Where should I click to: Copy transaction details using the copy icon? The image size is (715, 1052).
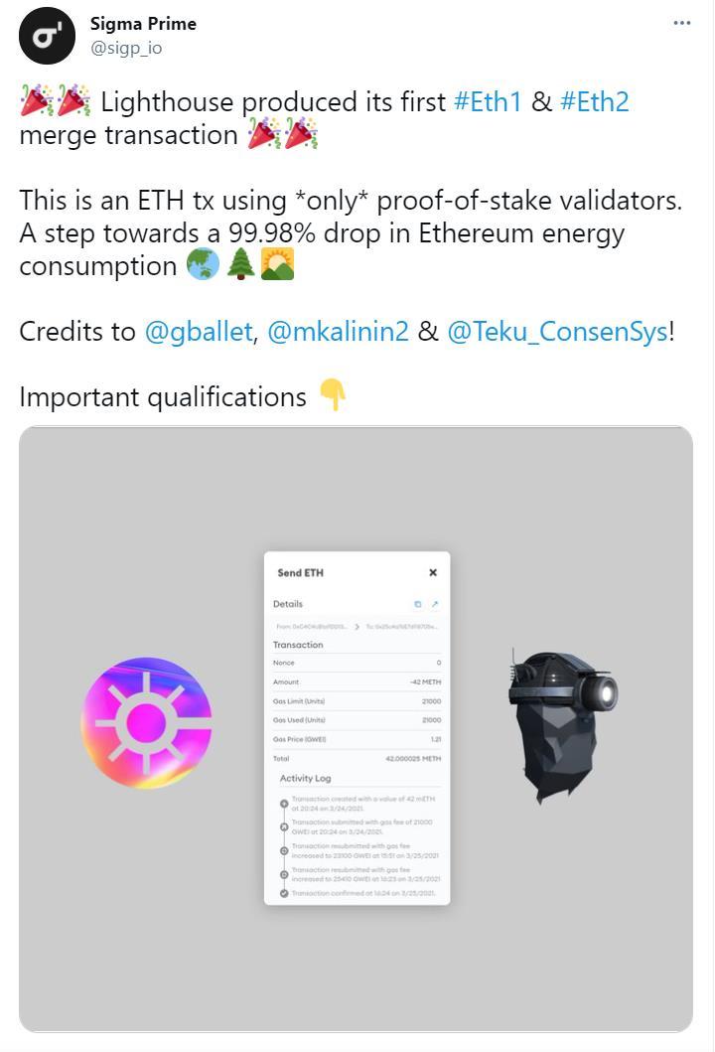coord(418,604)
